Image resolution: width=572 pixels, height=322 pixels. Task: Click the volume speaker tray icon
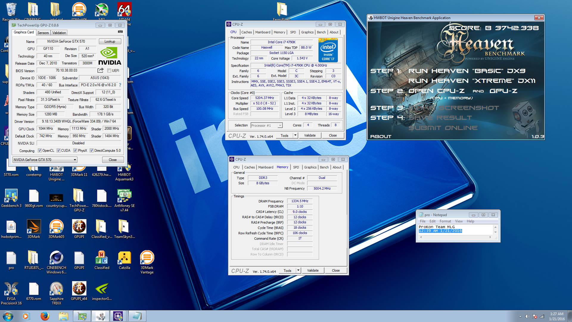tap(527, 316)
